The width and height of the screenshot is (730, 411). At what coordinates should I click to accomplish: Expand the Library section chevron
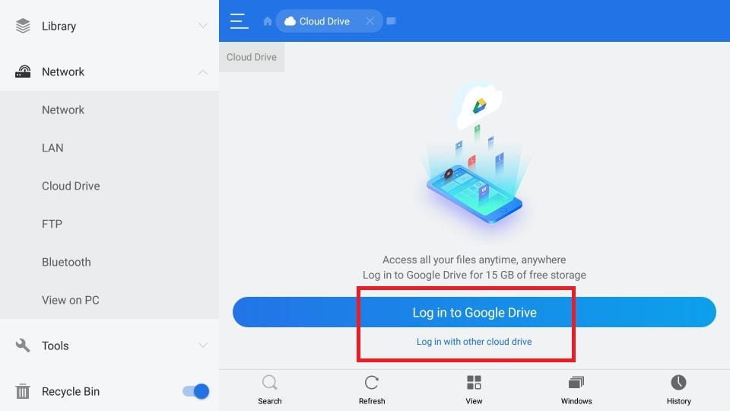click(202, 26)
